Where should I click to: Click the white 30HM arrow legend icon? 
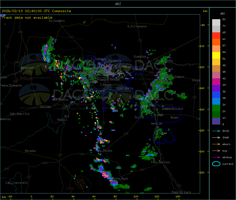[x=216, y=137]
